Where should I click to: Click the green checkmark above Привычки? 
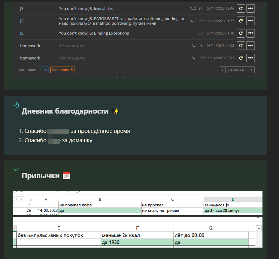coord(17,169)
